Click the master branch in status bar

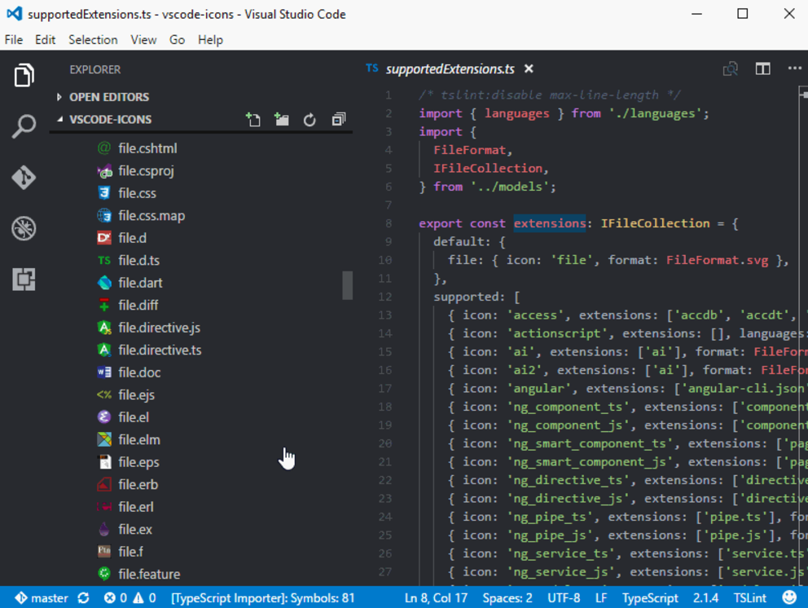point(41,597)
